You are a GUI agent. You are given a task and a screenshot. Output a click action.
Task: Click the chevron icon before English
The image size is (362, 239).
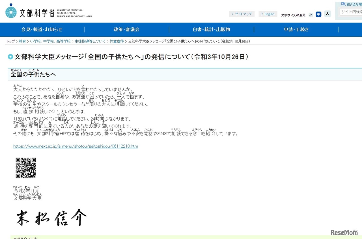point(262,14)
